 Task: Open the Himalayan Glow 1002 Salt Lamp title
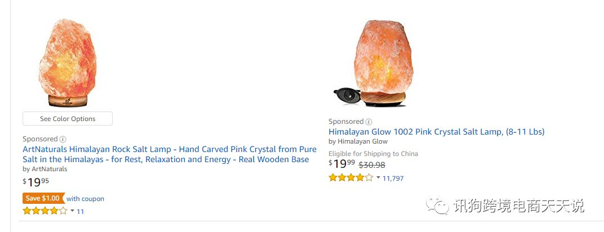coord(436,132)
